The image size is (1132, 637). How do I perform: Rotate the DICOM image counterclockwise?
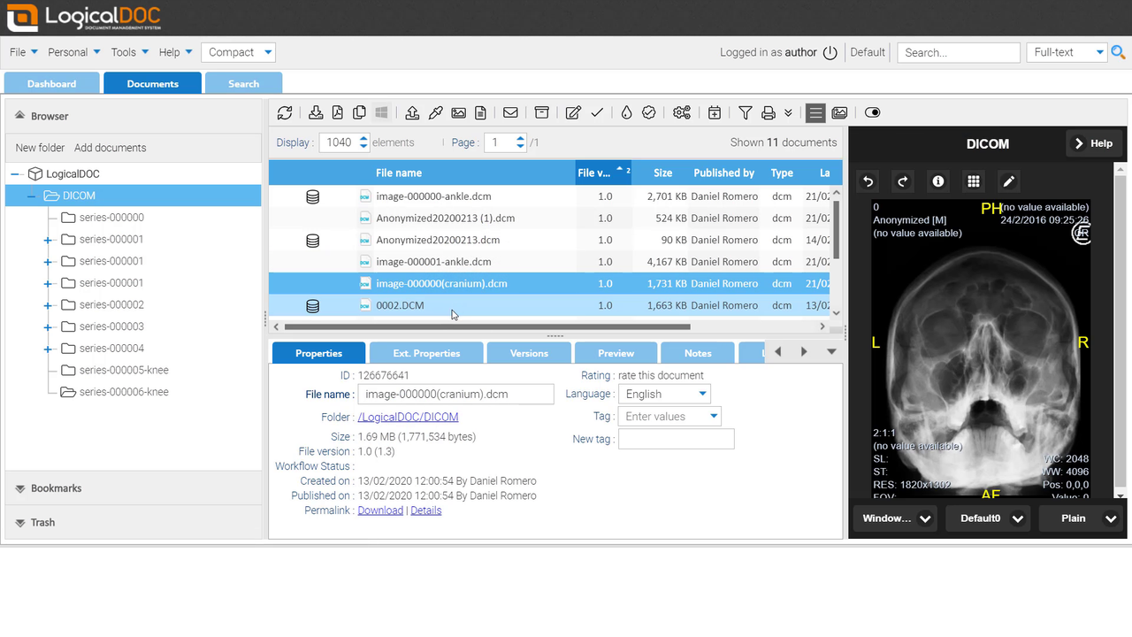[868, 181]
